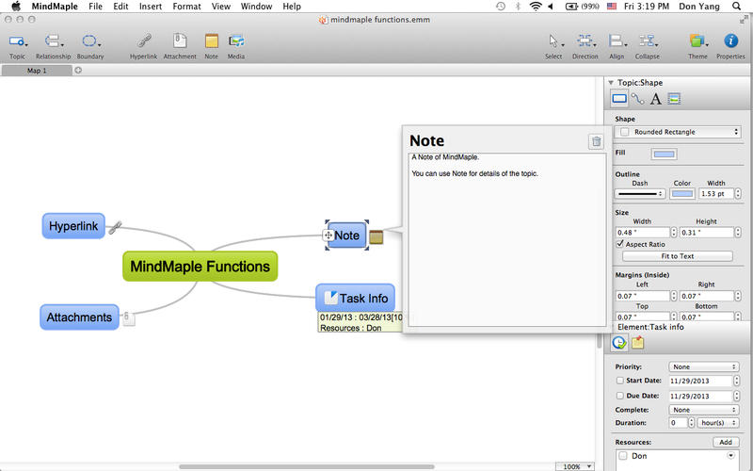Screen dimensions: 753x471
Task: Open the Theme gallery from the toolbar
Action: pyautogui.click(x=697, y=41)
